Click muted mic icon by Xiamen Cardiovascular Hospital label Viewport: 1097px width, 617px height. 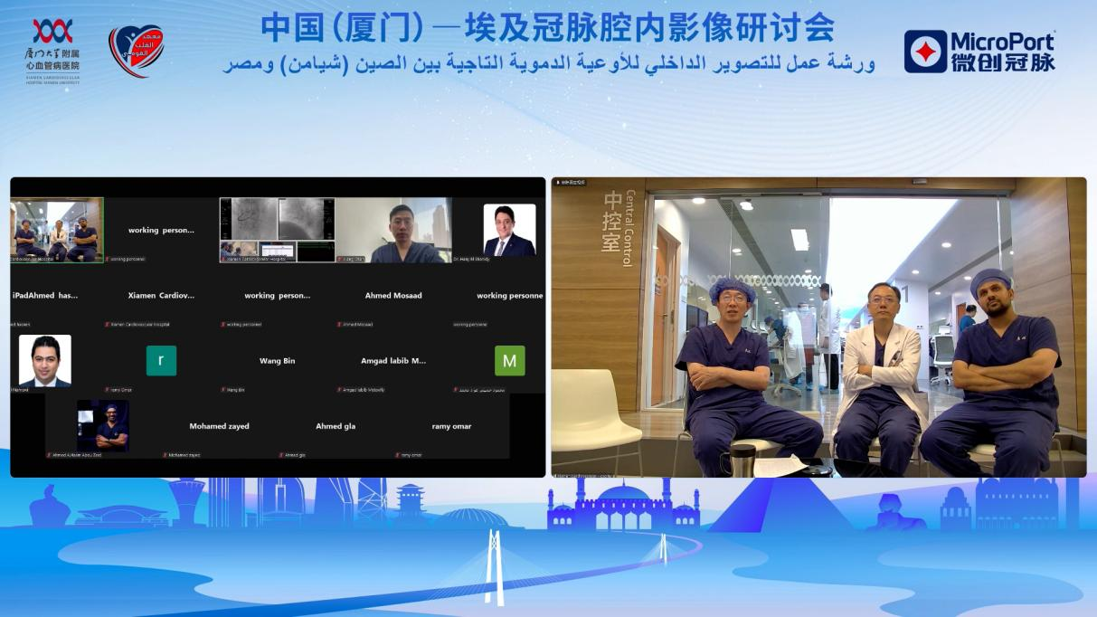coord(108,324)
